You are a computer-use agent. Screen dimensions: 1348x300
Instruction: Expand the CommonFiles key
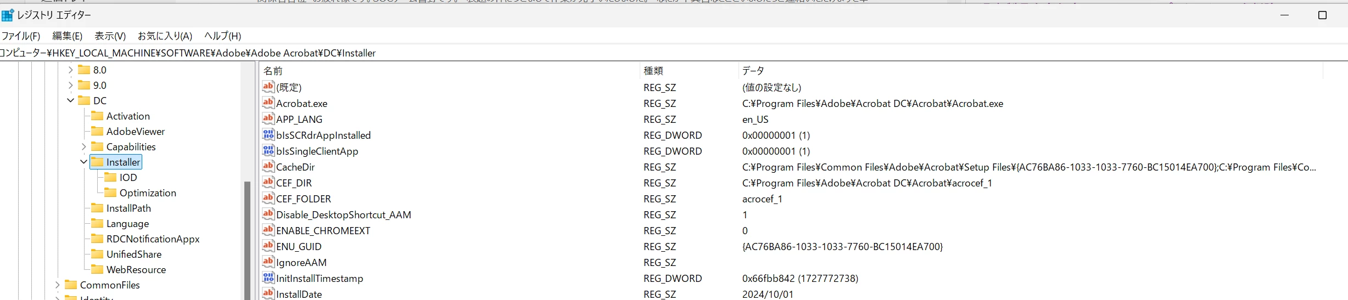57,285
